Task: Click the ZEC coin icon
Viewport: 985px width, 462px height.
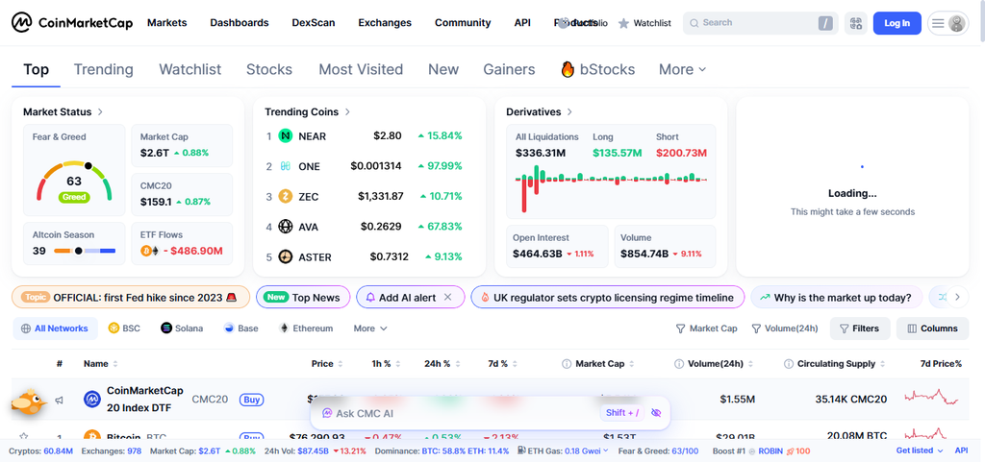Action: pyautogui.click(x=286, y=196)
